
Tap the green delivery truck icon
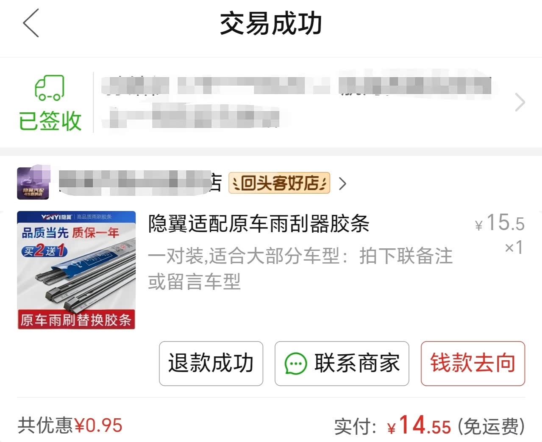pos(50,88)
